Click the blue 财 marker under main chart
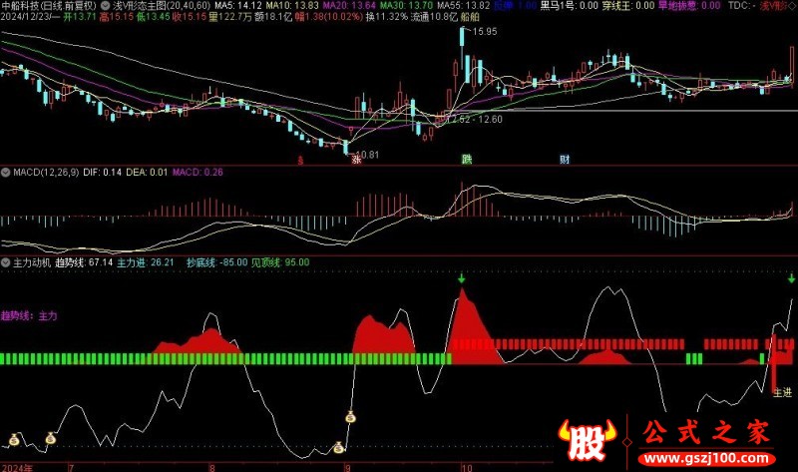 (565, 160)
